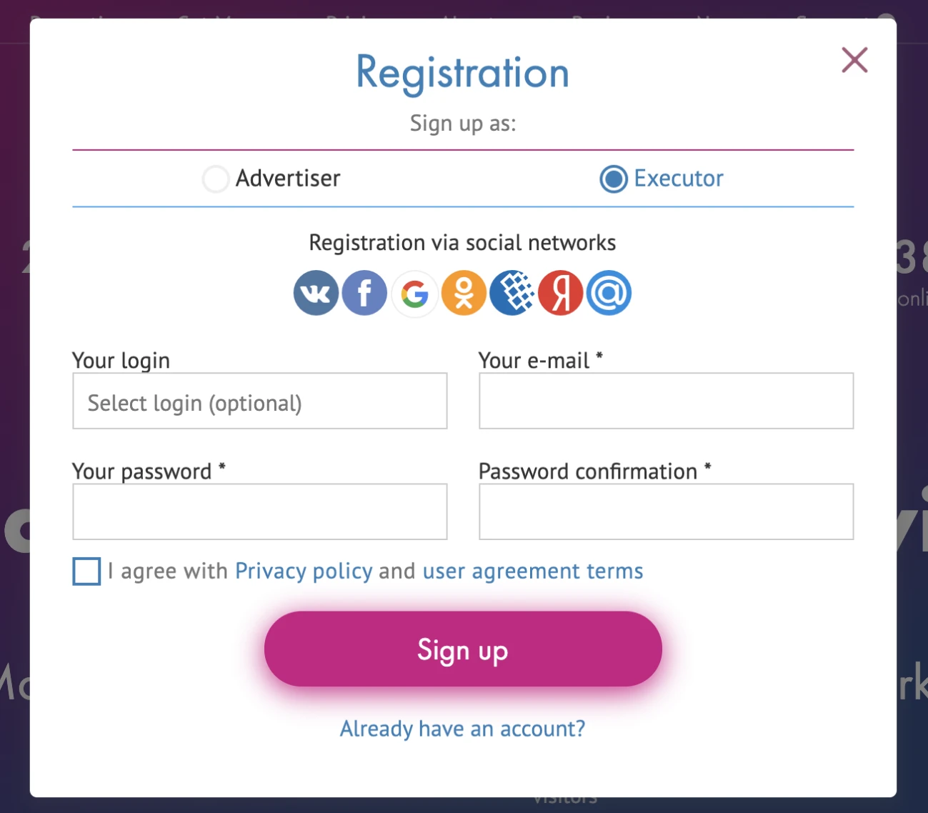
Task: Select the Executor radio button
Action: pos(613,179)
